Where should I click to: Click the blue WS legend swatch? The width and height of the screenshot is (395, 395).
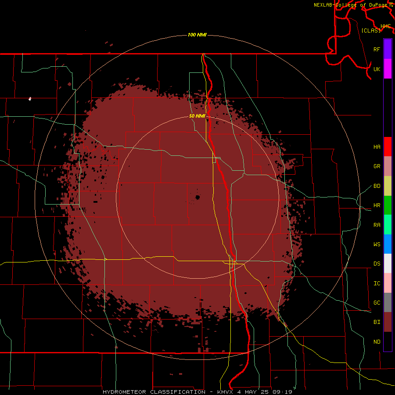pos(388,244)
